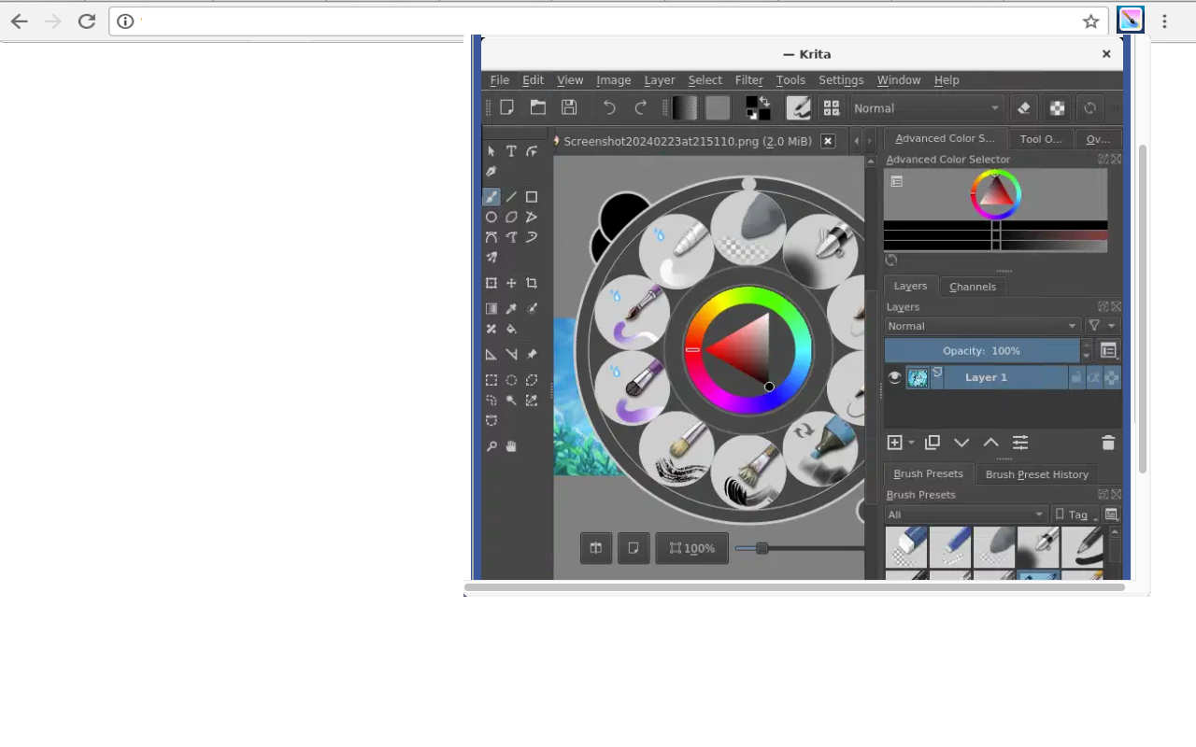Add a new layer
Screen dimensions: 1196x747
point(893,443)
